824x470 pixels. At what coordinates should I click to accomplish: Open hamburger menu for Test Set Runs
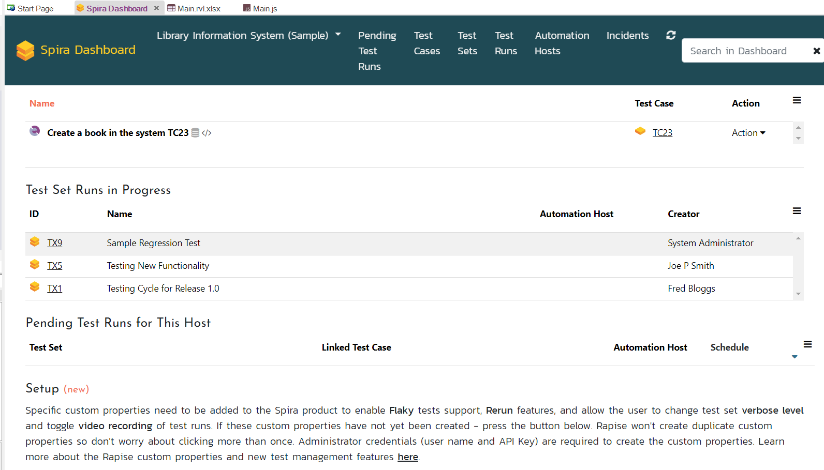click(797, 211)
